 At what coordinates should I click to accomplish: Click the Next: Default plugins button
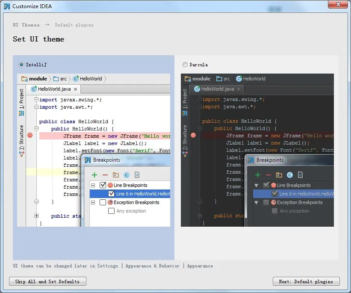[x=306, y=281]
